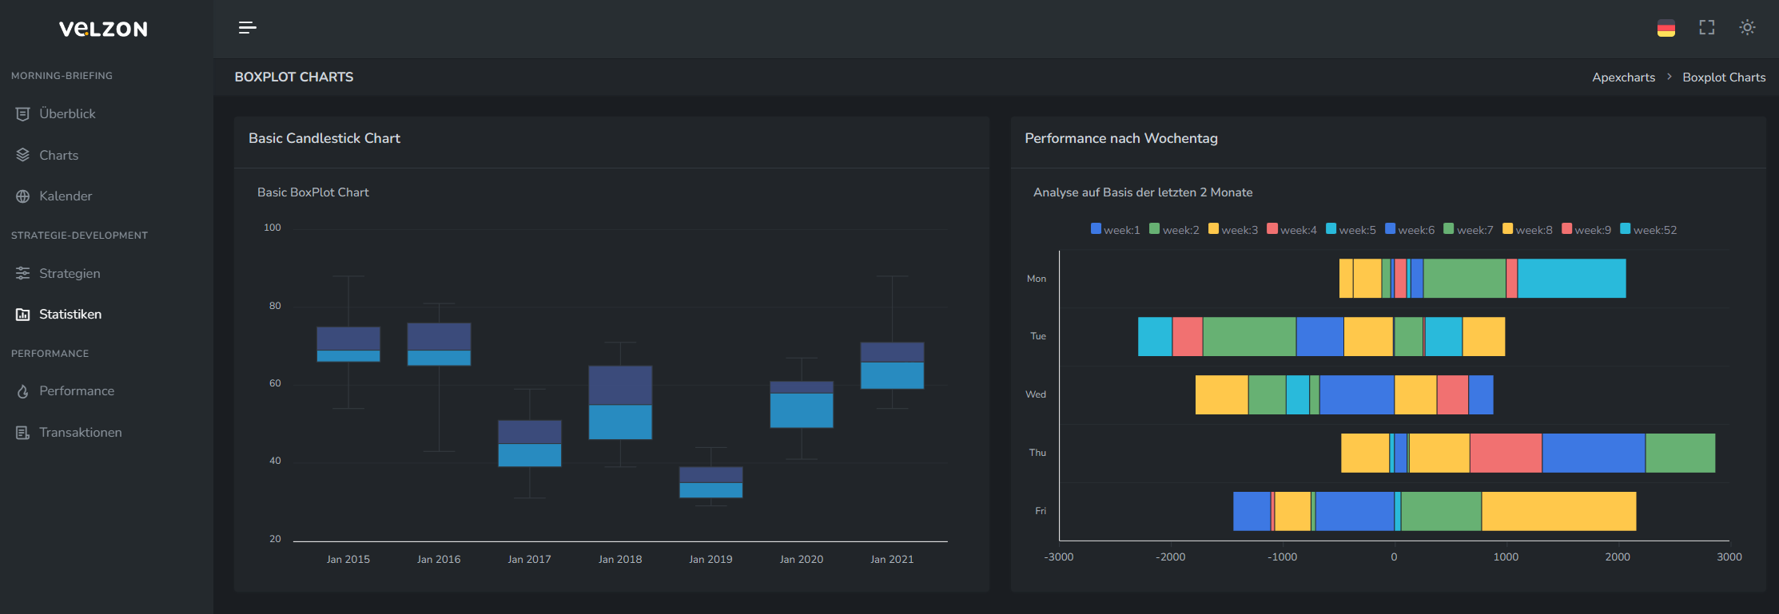Toggle week:8 legend series
This screenshot has width=1779, height=614.
click(1527, 230)
